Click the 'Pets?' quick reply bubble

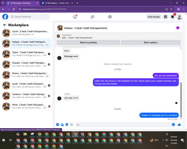pyautogui.click(x=67, y=51)
